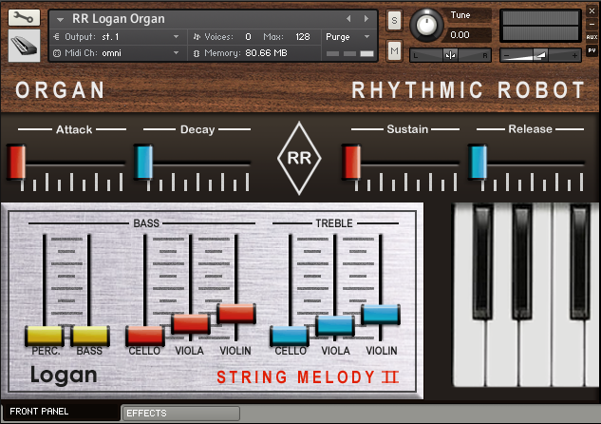Click the Max voices value 128
The width and height of the screenshot is (601, 424).
coord(303,37)
